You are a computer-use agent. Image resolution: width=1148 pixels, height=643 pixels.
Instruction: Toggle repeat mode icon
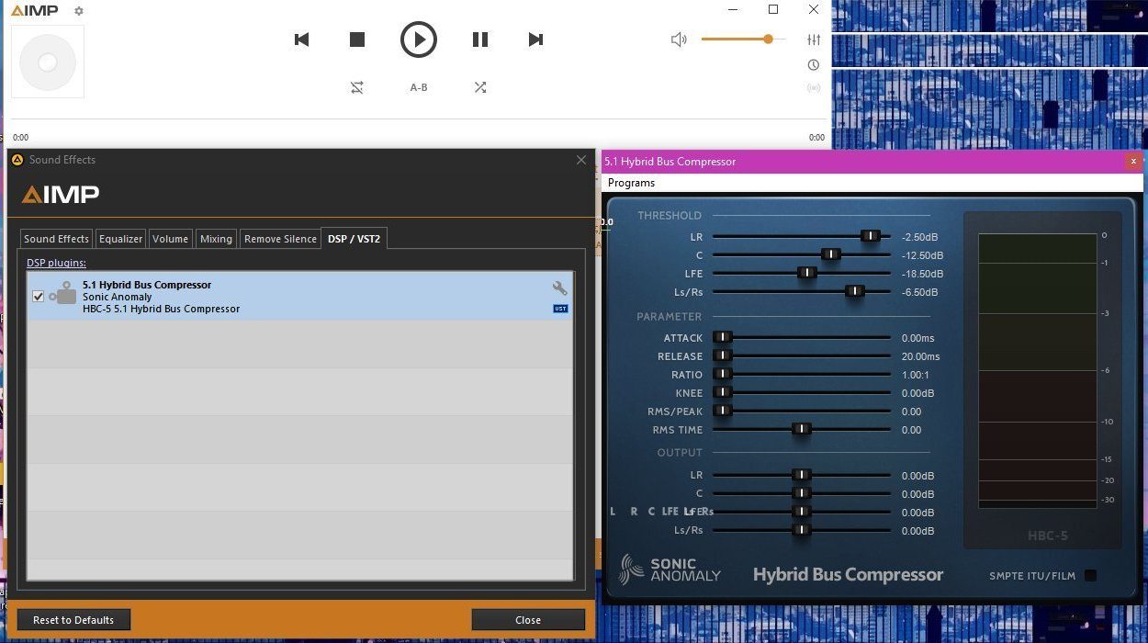[357, 87]
